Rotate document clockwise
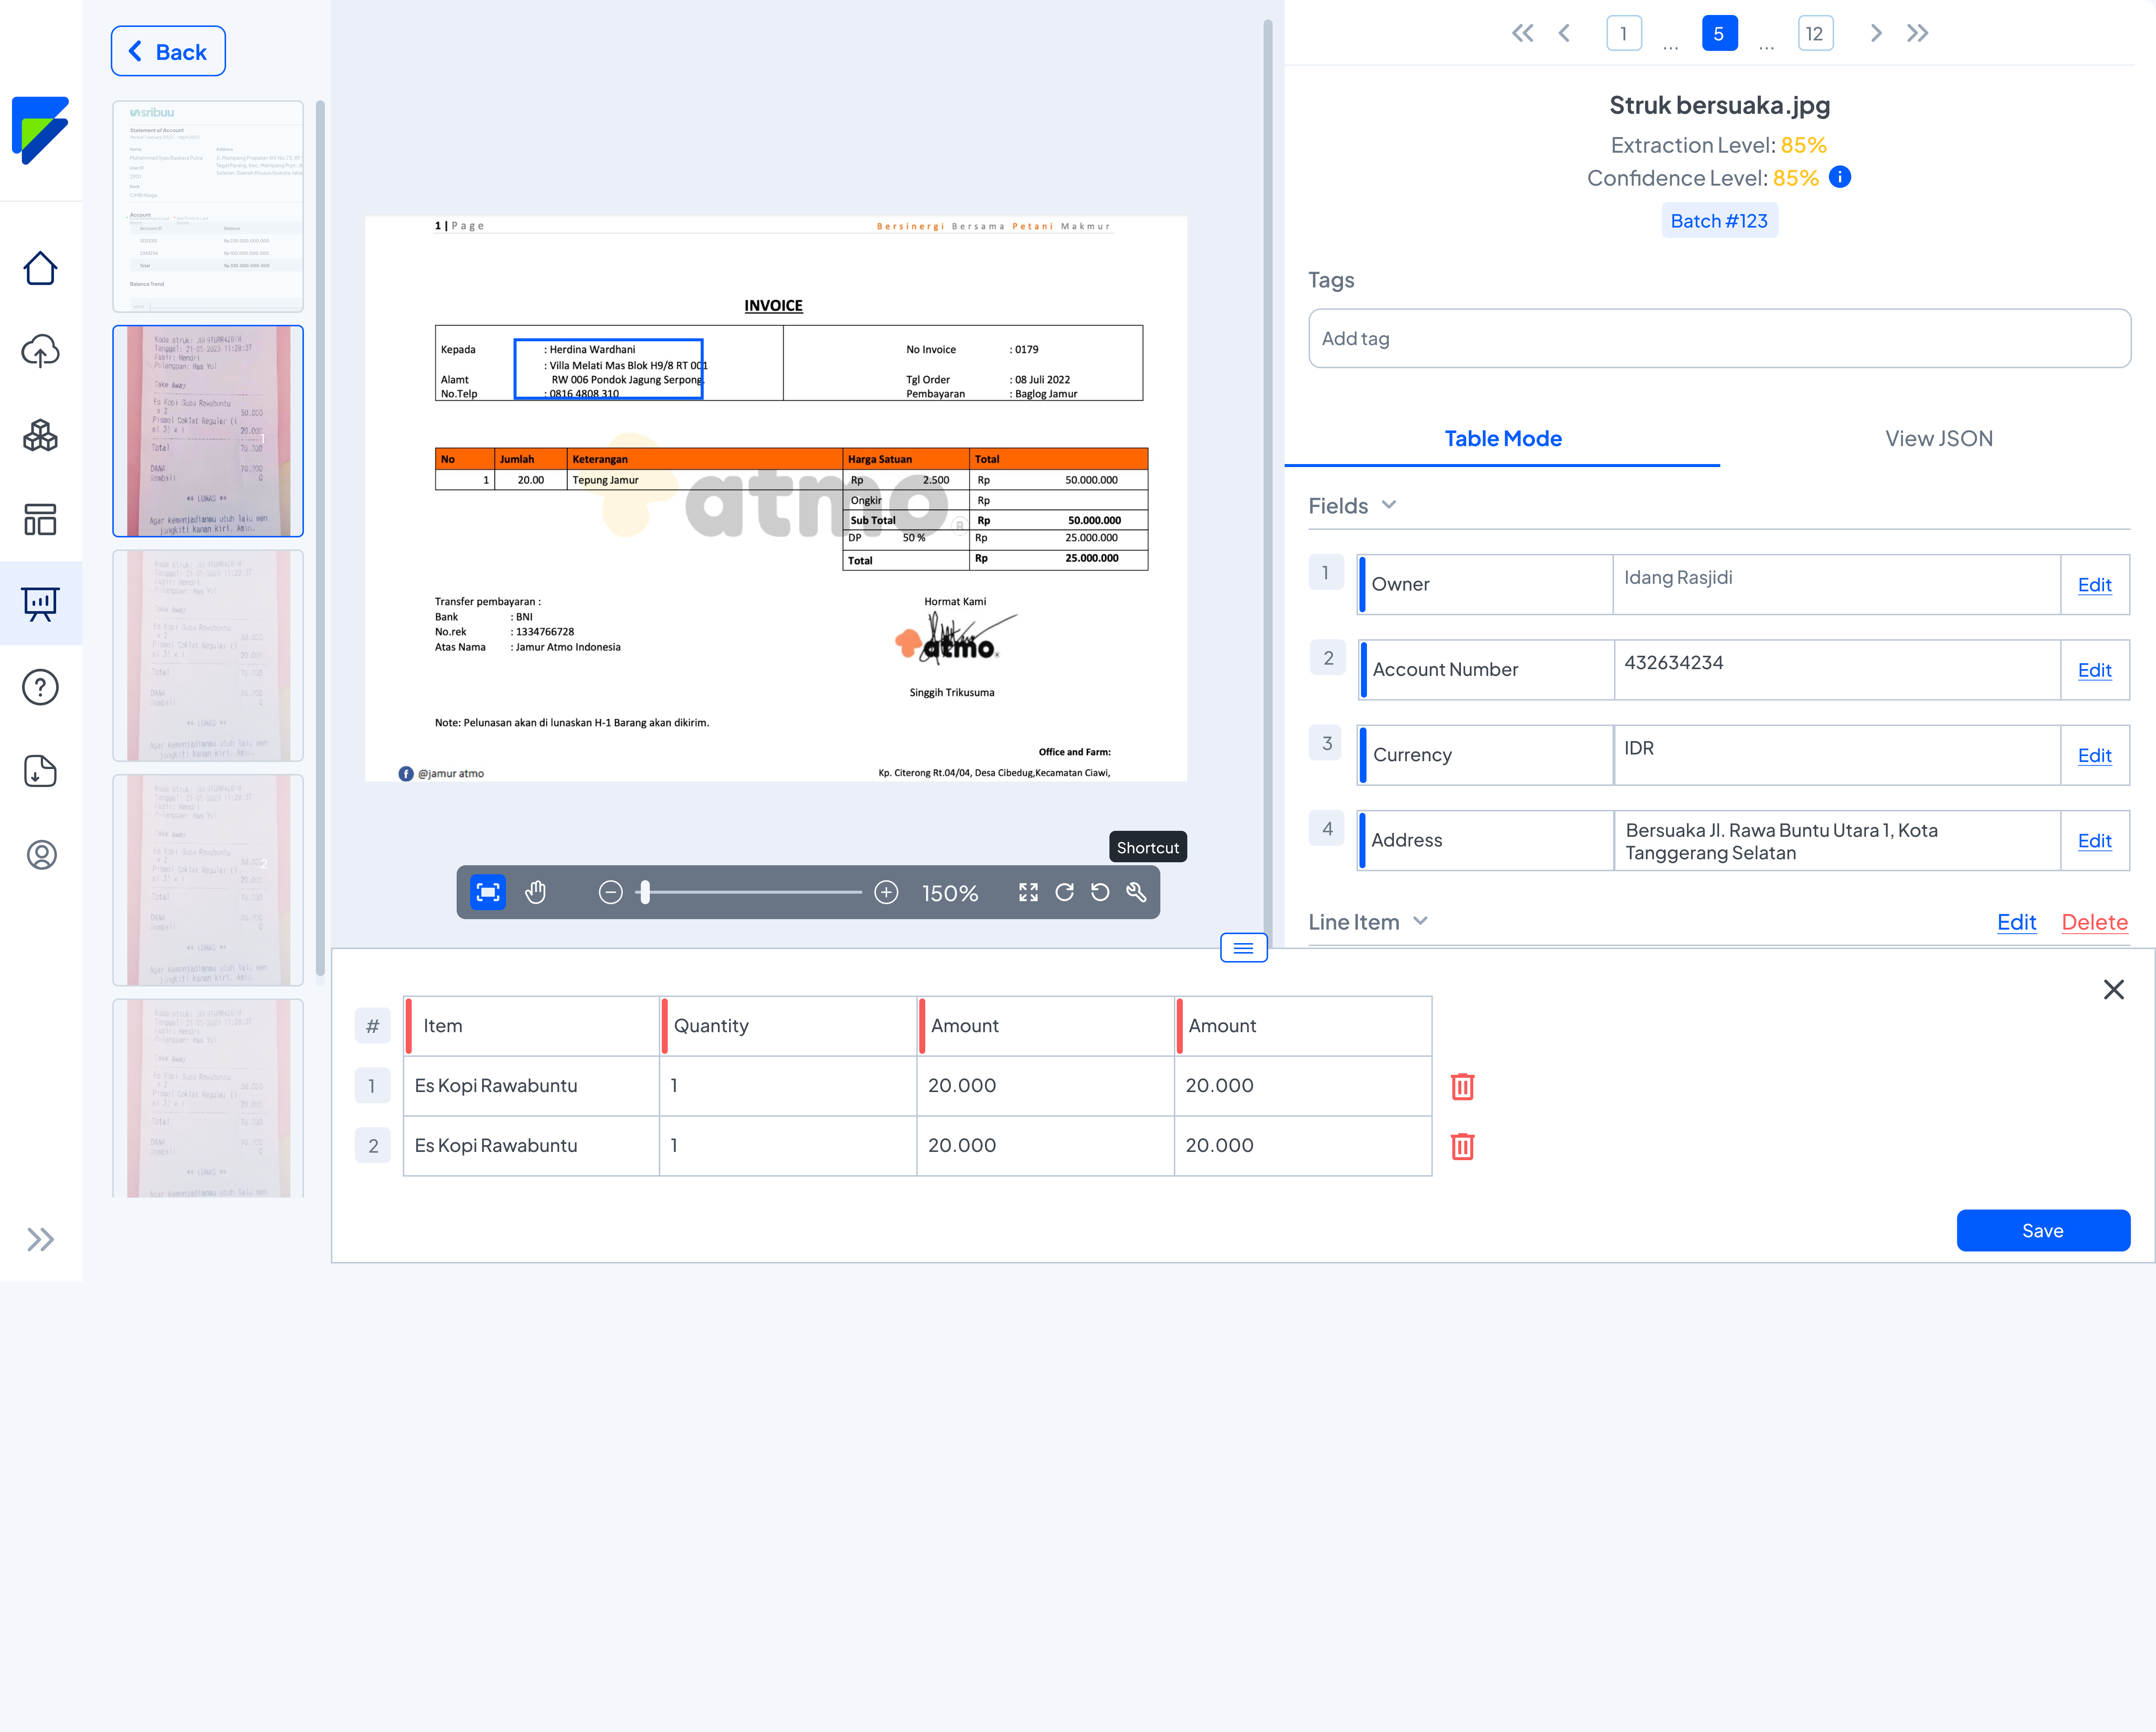Screen dimensions: 2156x1732 coord(1064,892)
